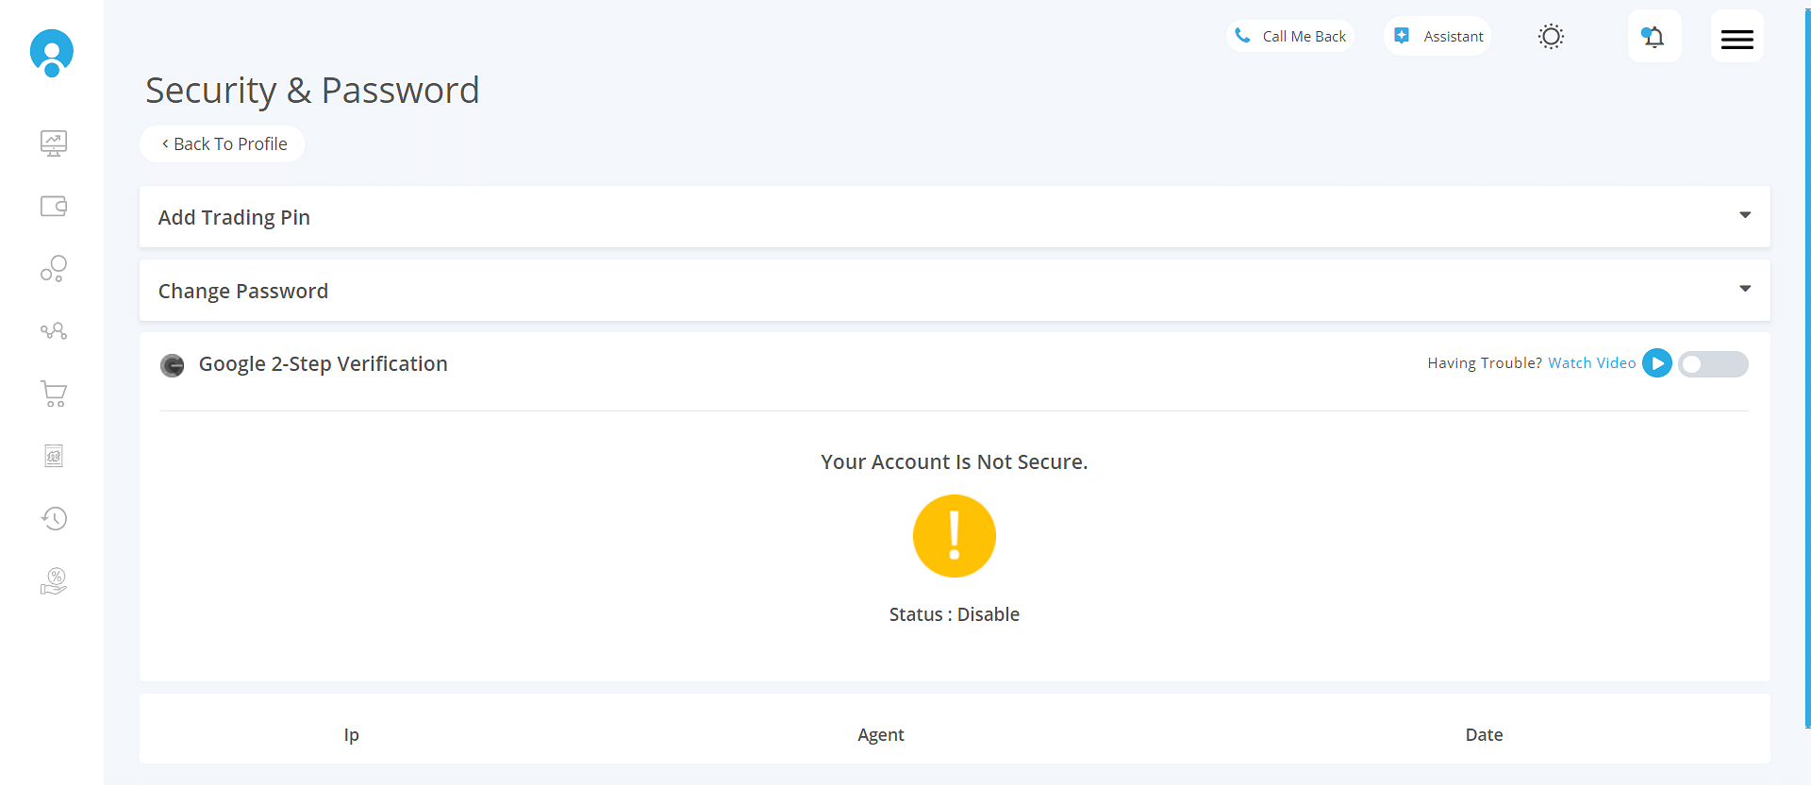Click the Having Trouble? text

(x=1485, y=363)
